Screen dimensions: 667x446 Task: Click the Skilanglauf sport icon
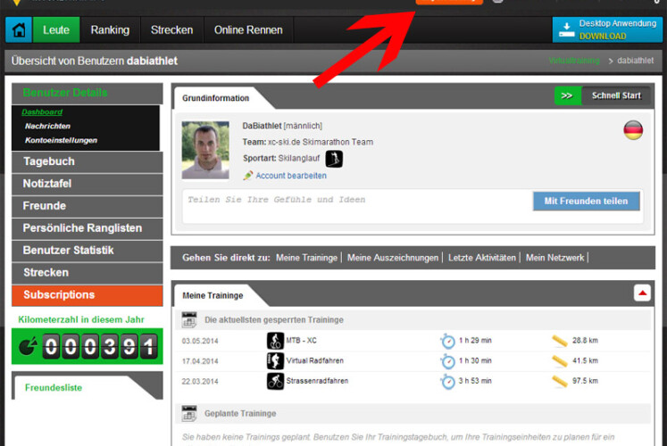pyautogui.click(x=334, y=159)
